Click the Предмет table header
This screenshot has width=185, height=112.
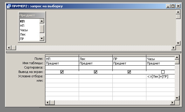(x=32, y=15)
